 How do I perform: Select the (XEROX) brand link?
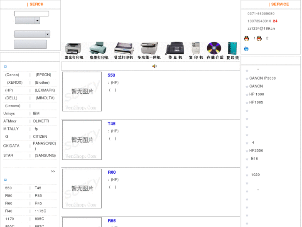[15, 82]
